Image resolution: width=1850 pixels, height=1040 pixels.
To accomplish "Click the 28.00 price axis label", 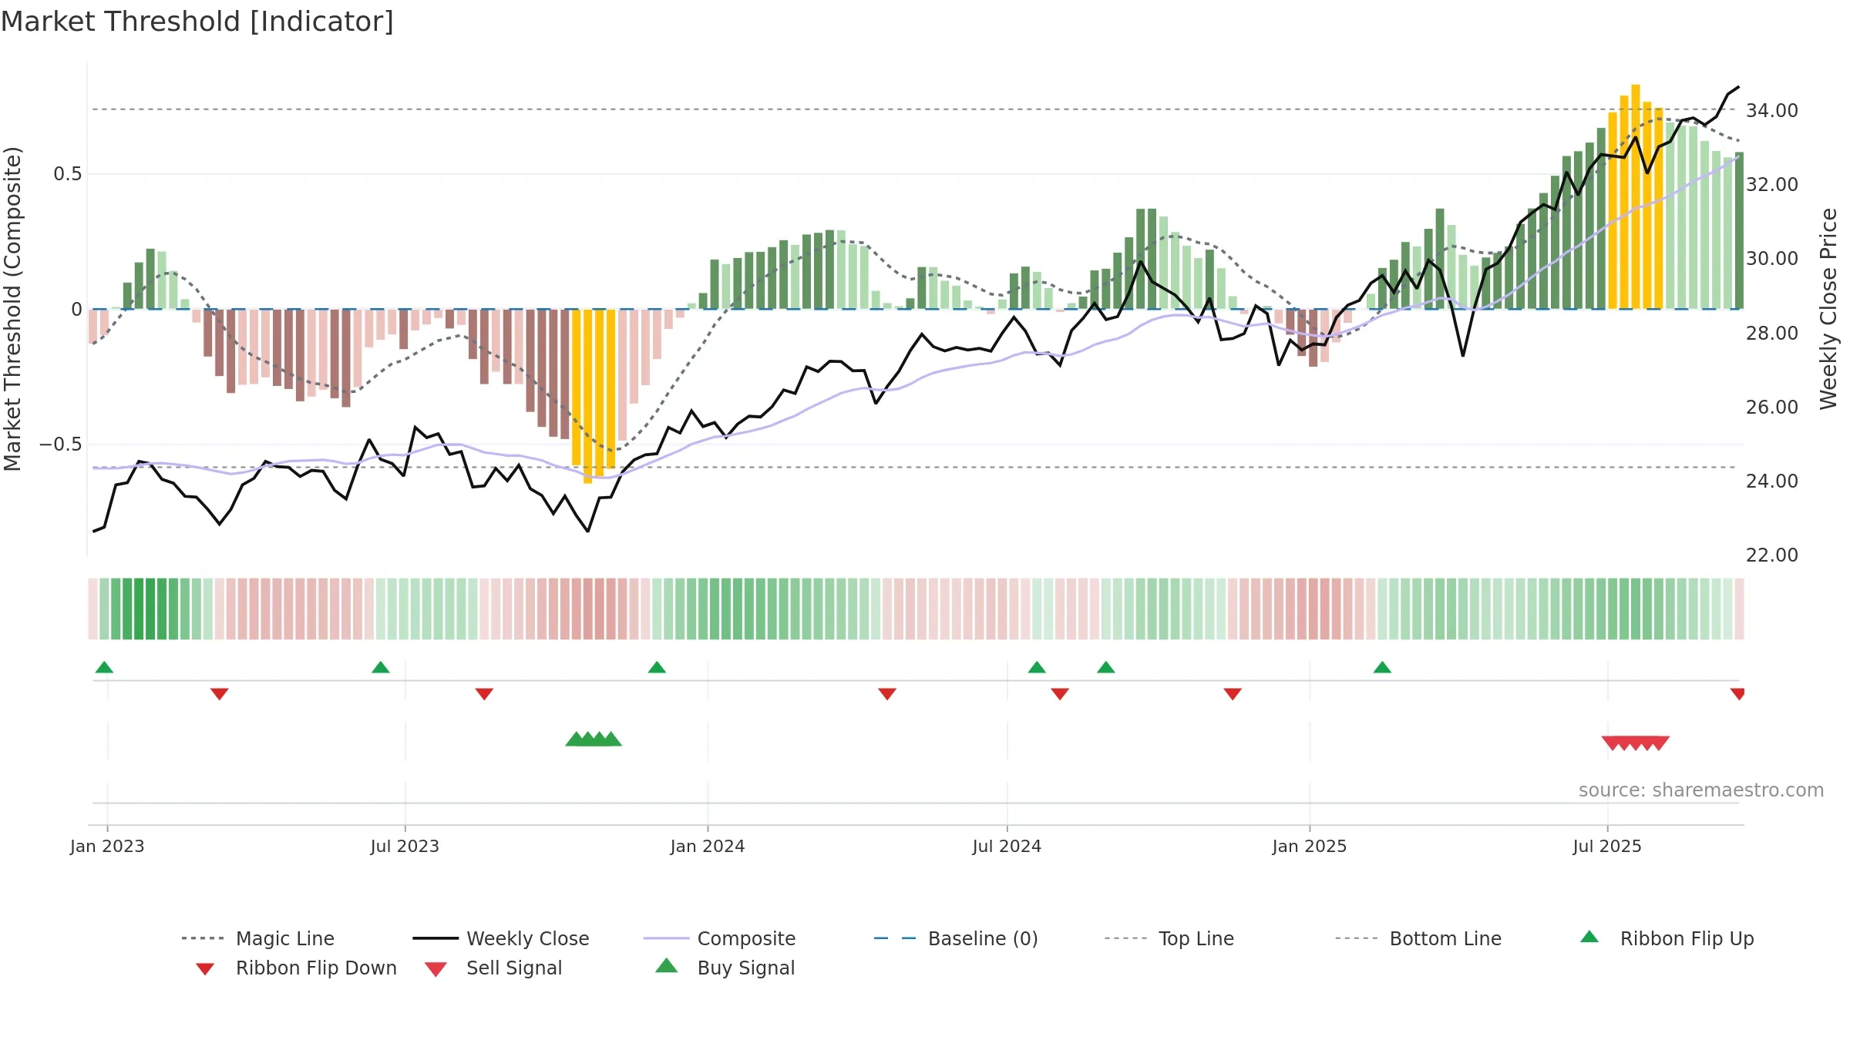I will pyautogui.click(x=1772, y=334).
